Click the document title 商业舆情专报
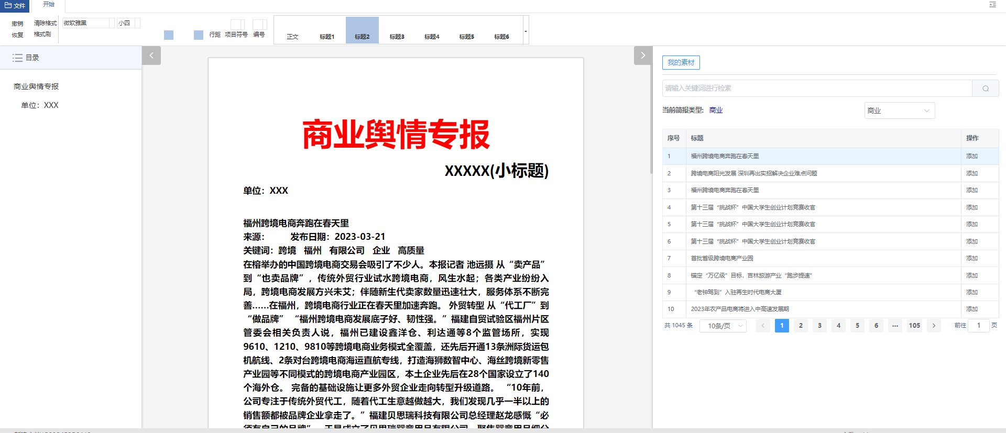This screenshot has height=433, width=1006. pos(396,135)
